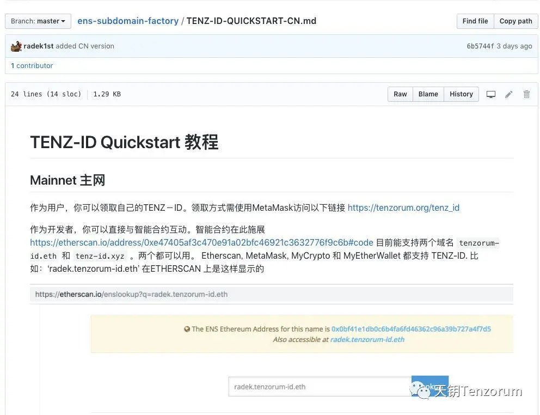Click the Find file button
The width and height of the screenshot is (540, 415).
pos(475,21)
